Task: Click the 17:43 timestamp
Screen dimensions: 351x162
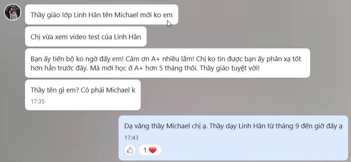Action: [131, 138]
